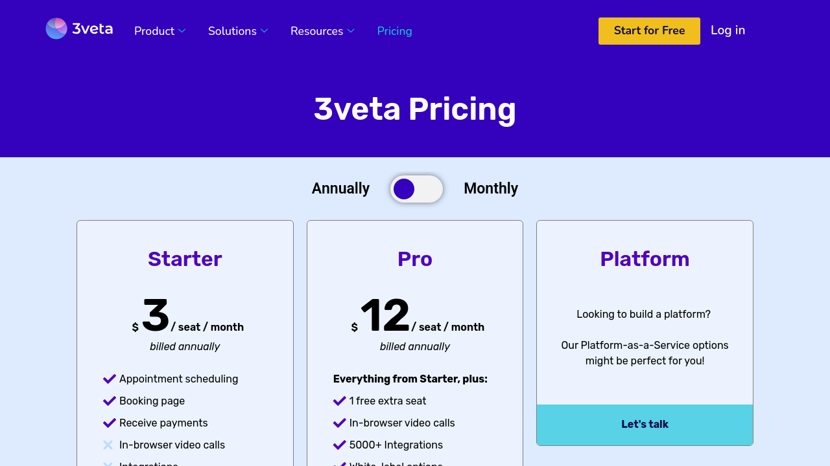Click the Appointment scheduling checkmark icon

click(109, 379)
